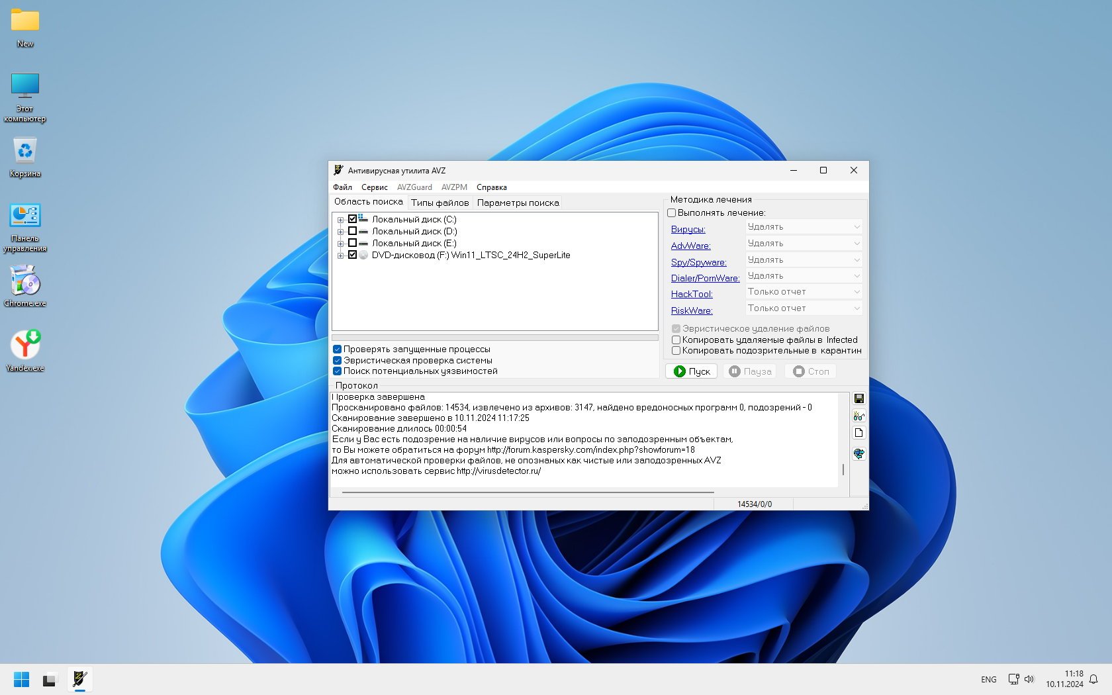
Task: Uncheck Проверять запущенные процессы
Action: pyautogui.click(x=338, y=349)
